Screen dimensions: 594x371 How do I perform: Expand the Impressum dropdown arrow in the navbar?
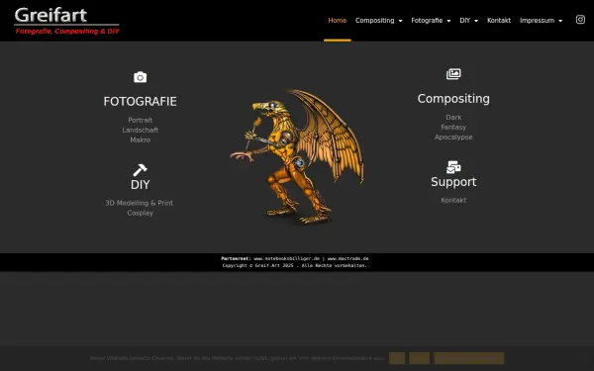pyautogui.click(x=560, y=21)
